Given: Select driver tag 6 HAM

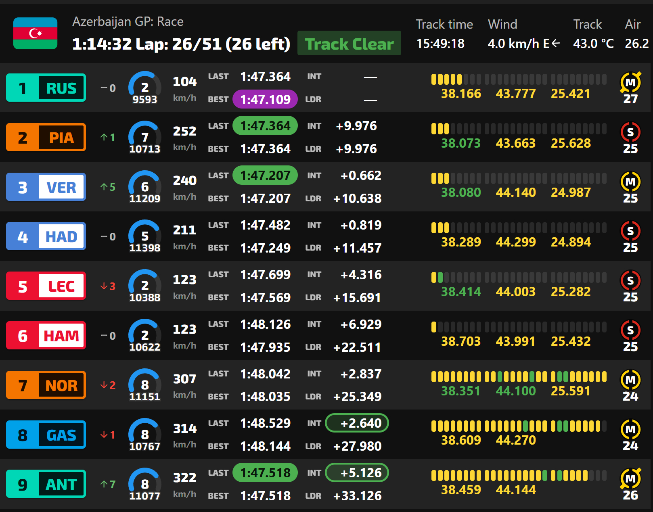Looking at the screenshot, I should click(46, 335).
